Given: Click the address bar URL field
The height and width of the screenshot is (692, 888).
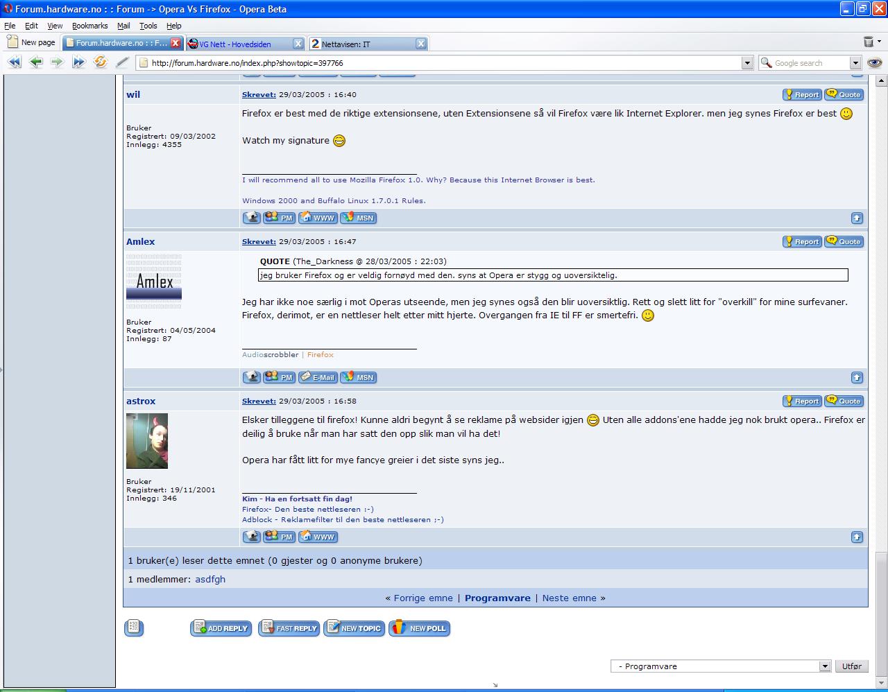Looking at the screenshot, I should (x=445, y=63).
